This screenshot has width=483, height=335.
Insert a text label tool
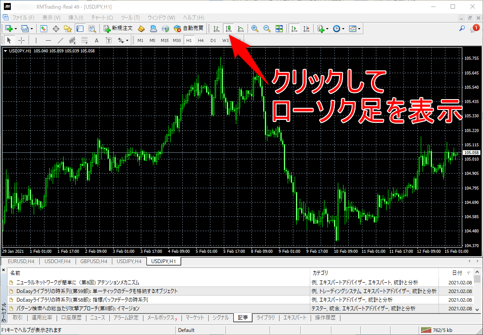[x=108, y=40]
